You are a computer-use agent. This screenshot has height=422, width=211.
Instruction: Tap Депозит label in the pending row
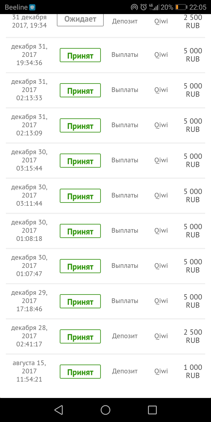pos(125,21)
